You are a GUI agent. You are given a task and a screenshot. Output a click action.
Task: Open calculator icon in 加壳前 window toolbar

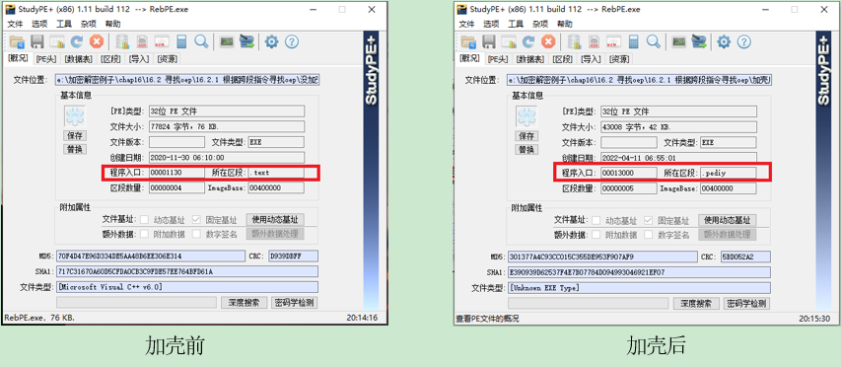181,41
